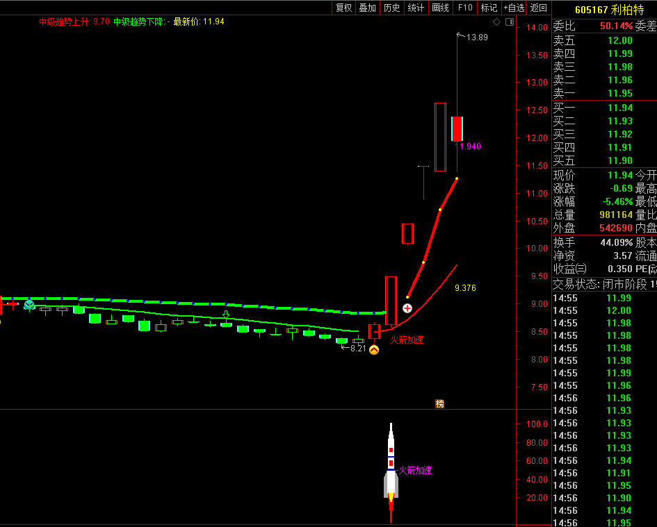Screen dimensions: 657x527
Task: Click the teal down-chevron marker icon
Action: coord(29,305)
